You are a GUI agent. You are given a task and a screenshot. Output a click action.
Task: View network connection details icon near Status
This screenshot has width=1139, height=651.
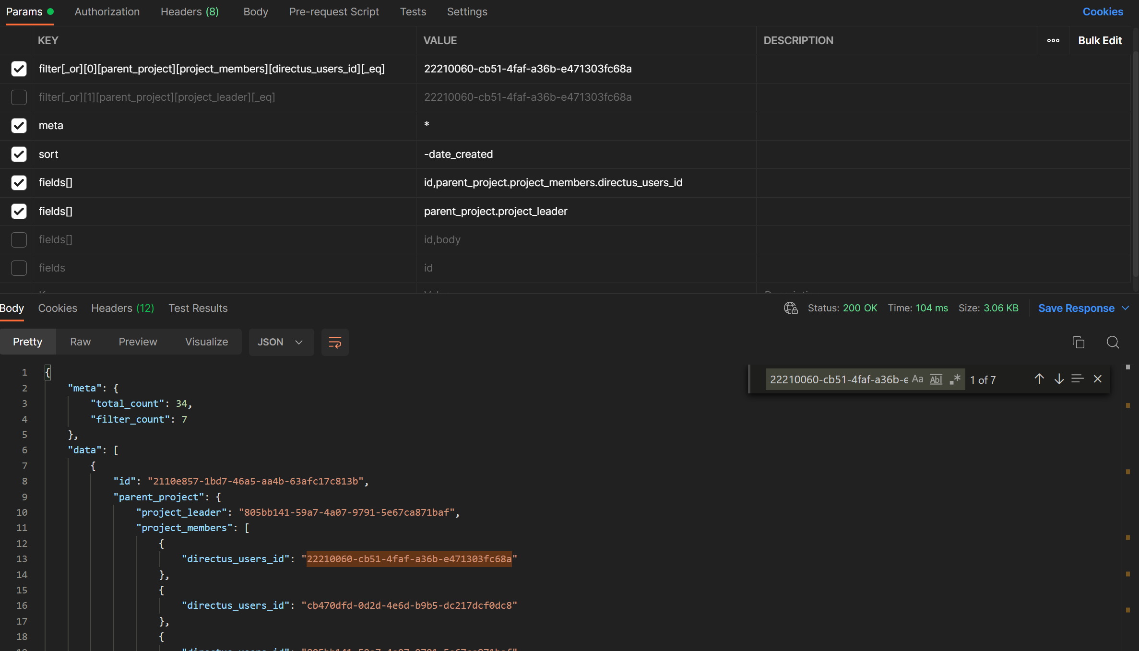point(790,308)
